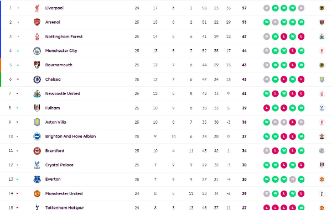This screenshot has height=210, width=332.
Task: Click the next opponent crest in Arsenal's row
Action: [322, 22]
